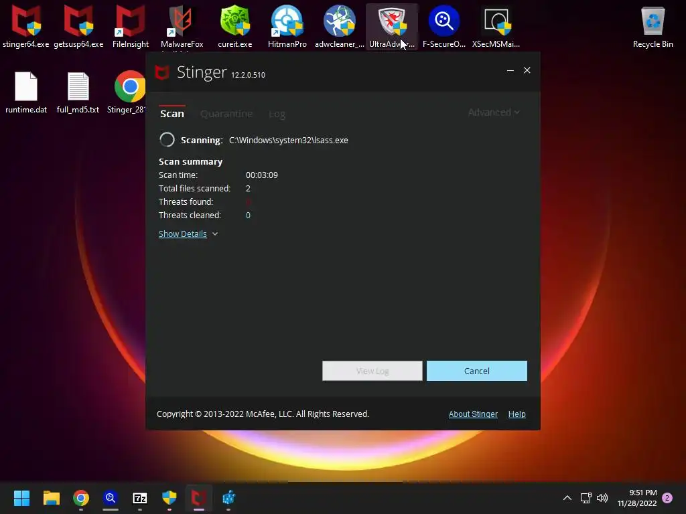Click the Scan summary heading
Image resolution: width=686 pixels, height=514 pixels.
tap(190, 161)
